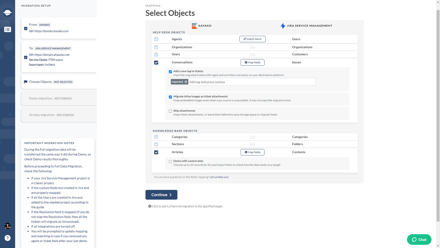Click the arrows icon in Sections row

click(252, 144)
